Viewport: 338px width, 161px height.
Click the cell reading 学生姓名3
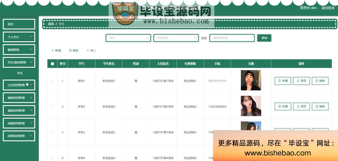[109, 132]
